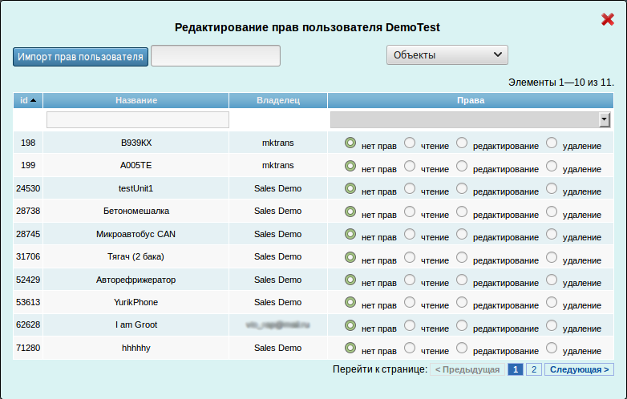
Task: Choose 'редактирование' for Тягач (2 бака)
Action: coord(462,257)
